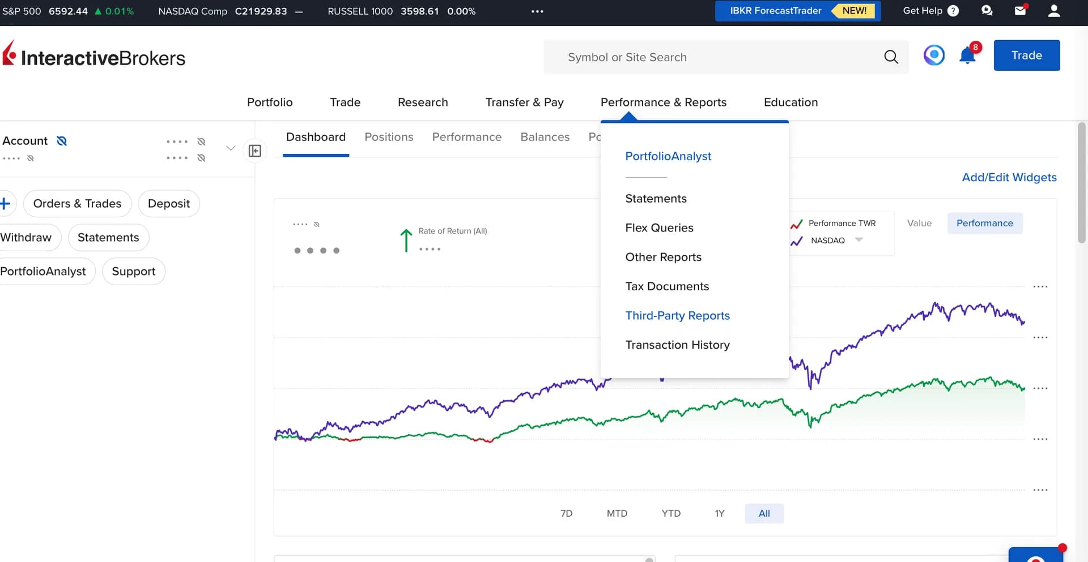The height and width of the screenshot is (562, 1088).
Task: Open the Portfolio main menu
Action: tap(270, 102)
